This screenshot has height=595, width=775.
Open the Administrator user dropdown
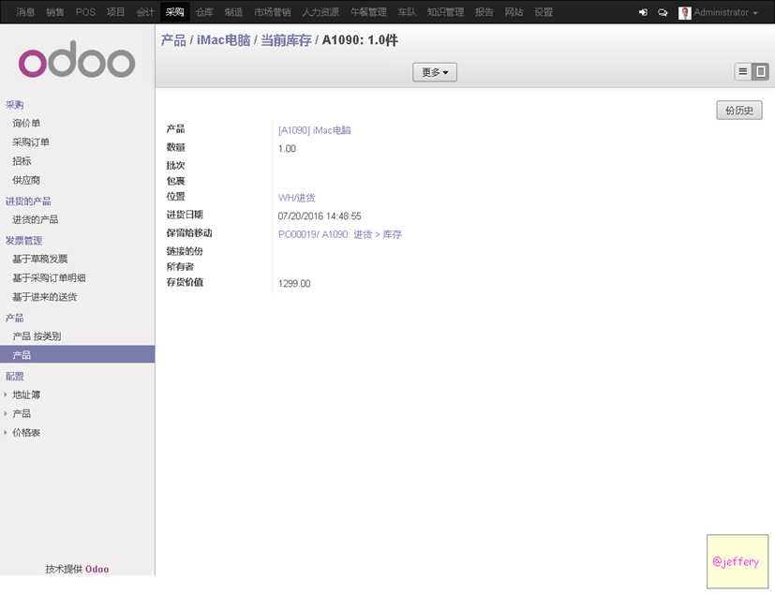click(x=725, y=12)
